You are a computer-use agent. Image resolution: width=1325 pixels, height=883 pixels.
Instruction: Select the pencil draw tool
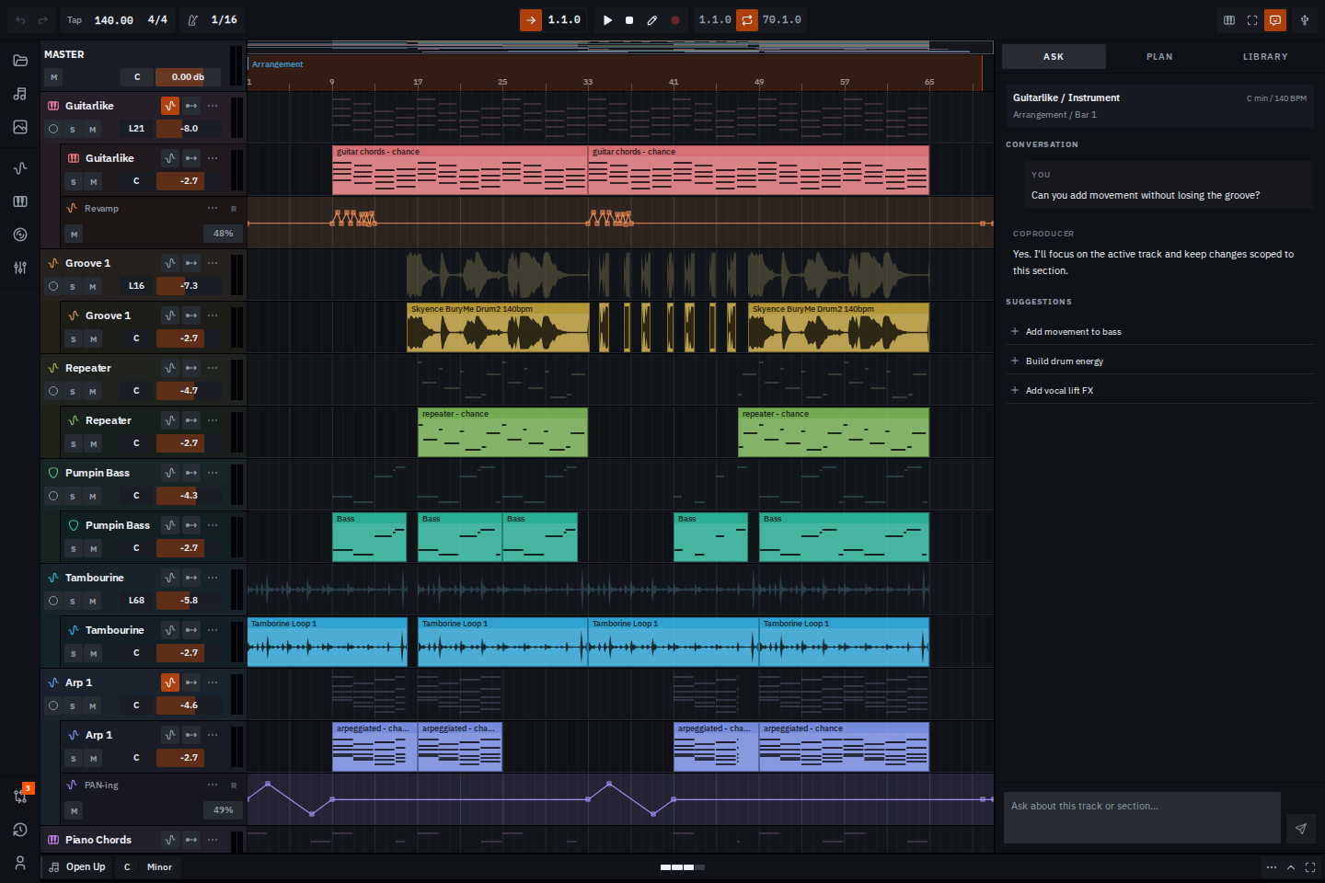[652, 20]
